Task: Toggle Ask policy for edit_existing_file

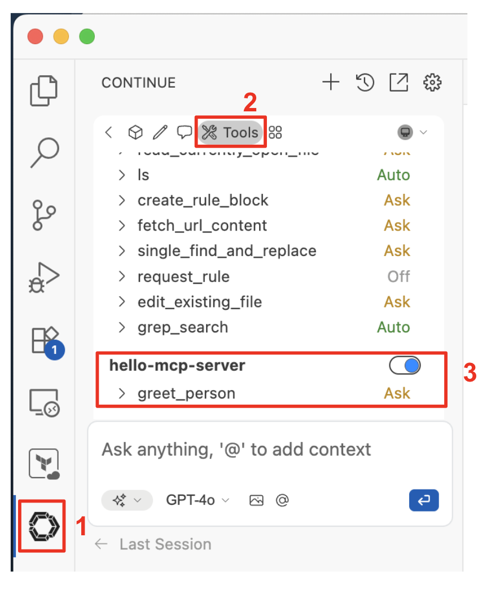Action: point(397,302)
